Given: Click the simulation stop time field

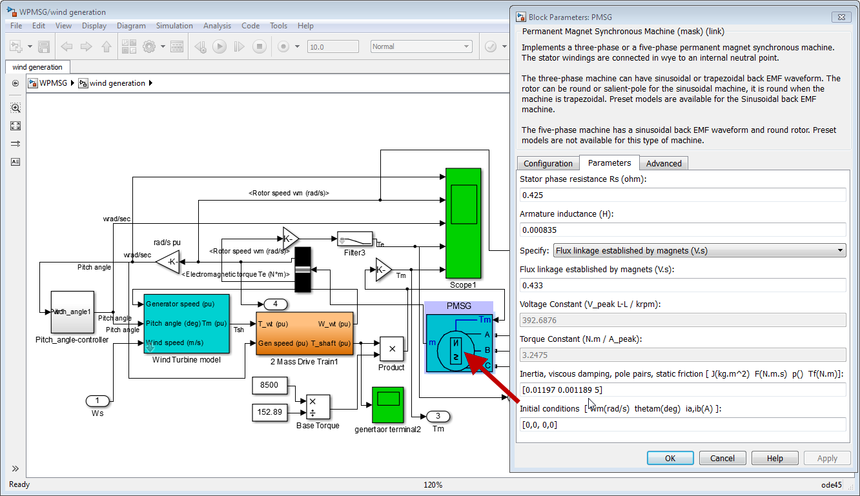Looking at the screenshot, I should [x=332, y=46].
